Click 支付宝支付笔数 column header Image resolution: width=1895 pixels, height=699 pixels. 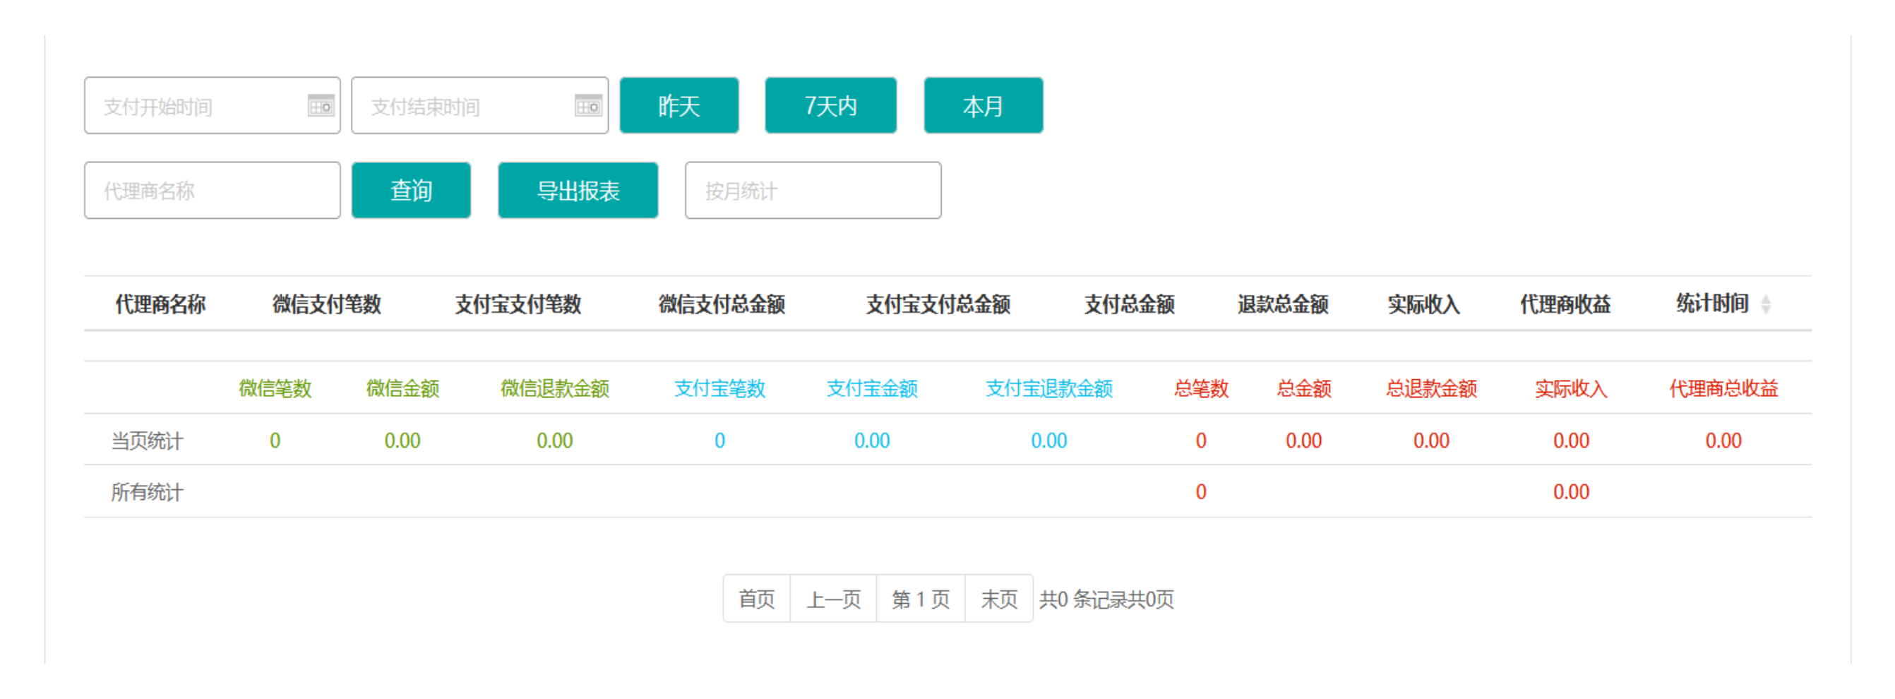click(x=518, y=304)
